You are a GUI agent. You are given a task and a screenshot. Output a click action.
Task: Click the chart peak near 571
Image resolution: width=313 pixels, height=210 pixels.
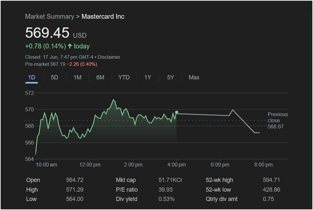coord(113,100)
